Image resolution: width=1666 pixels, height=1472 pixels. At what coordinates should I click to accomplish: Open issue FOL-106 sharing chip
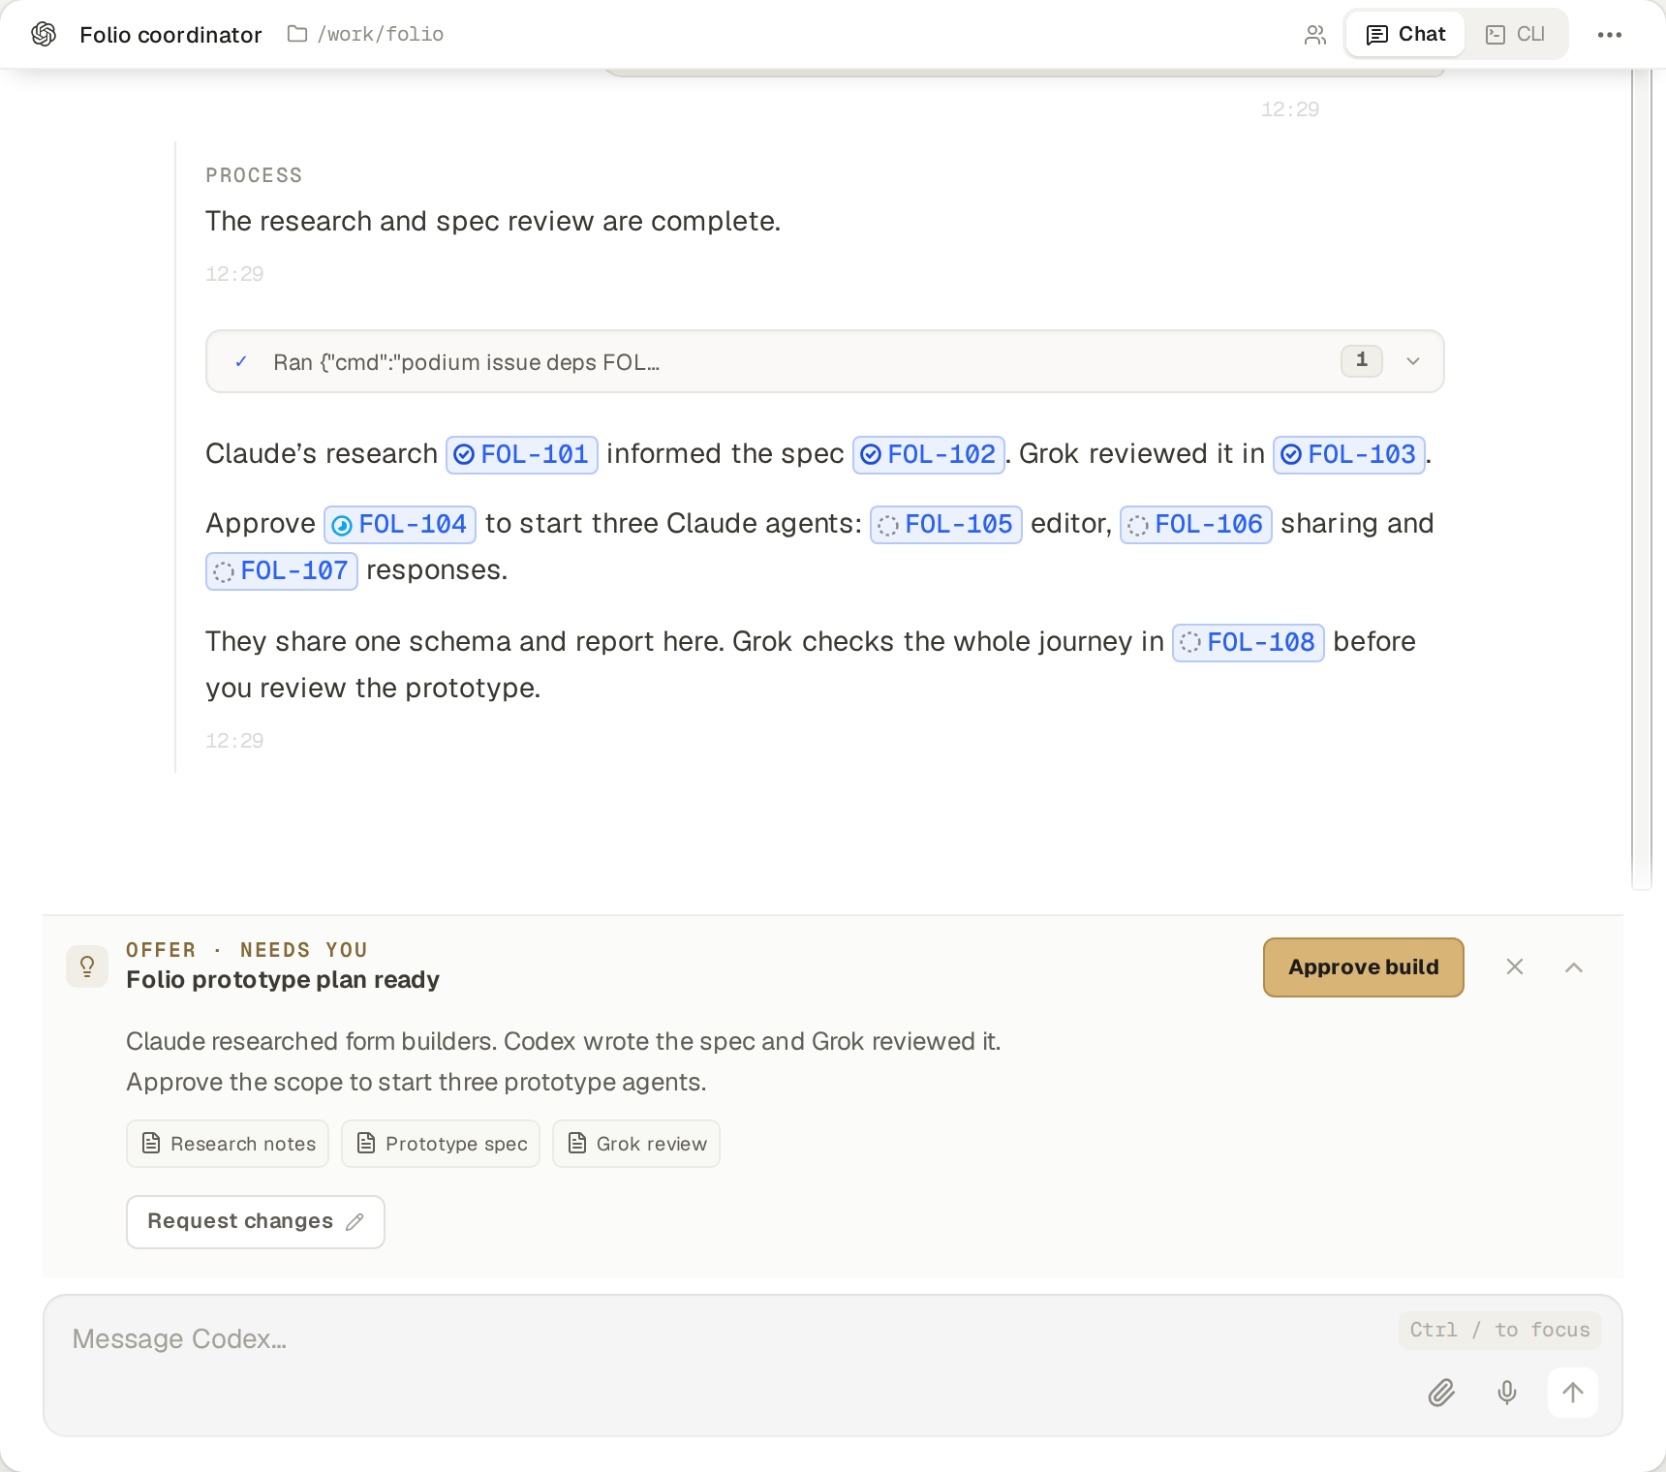(x=1196, y=524)
